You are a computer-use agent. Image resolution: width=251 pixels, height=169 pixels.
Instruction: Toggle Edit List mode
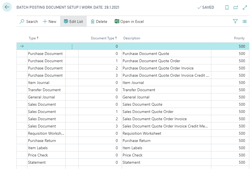point(73,21)
